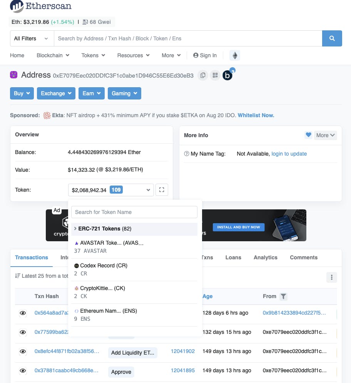Image resolution: width=351 pixels, height=383 pixels.
Task: Open the All Filters dropdown
Action: 32,38
